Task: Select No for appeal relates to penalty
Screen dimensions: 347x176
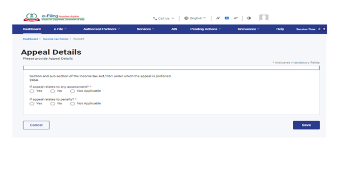Action: pos(52,104)
